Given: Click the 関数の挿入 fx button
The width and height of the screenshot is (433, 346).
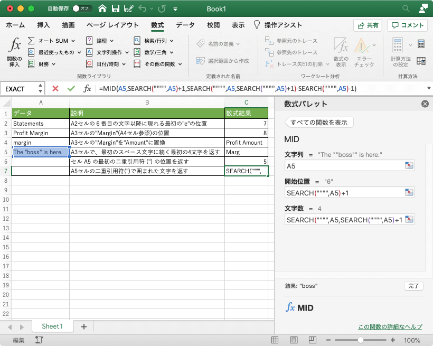Looking at the screenshot, I should pos(15,52).
